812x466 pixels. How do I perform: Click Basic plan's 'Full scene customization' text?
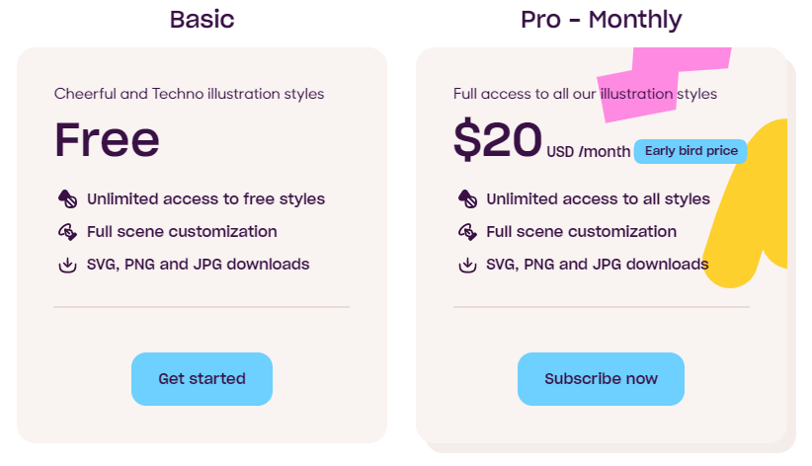(182, 232)
